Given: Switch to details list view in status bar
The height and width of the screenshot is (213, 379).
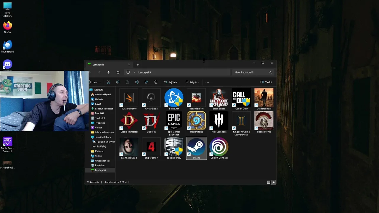Looking at the screenshot, I should 269,182.
